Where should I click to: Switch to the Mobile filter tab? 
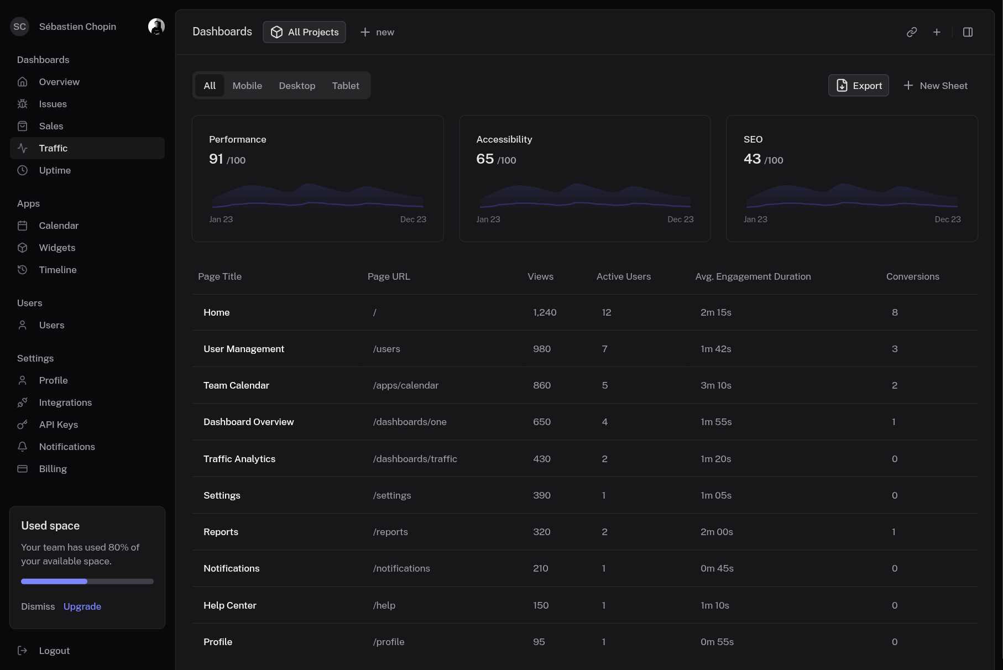pyautogui.click(x=247, y=86)
